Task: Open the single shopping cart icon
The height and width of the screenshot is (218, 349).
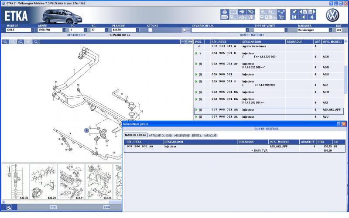Action: (281, 17)
